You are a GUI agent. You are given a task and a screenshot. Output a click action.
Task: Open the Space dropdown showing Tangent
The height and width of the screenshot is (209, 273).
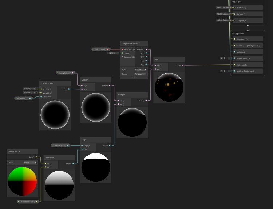point(141,74)
